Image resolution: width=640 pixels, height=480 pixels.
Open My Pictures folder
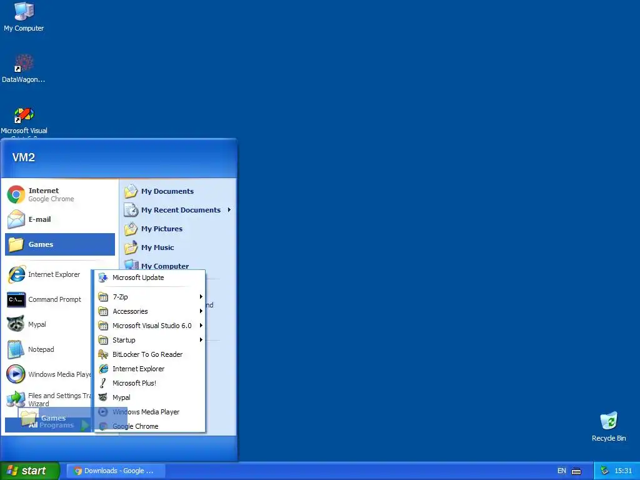177,229
